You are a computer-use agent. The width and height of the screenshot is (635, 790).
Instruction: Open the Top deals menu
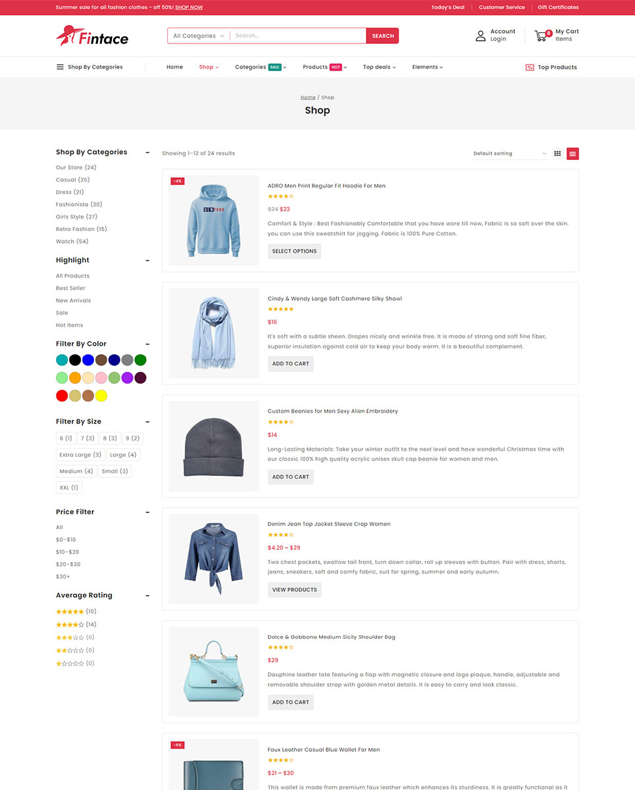click(x=379, y=67)
